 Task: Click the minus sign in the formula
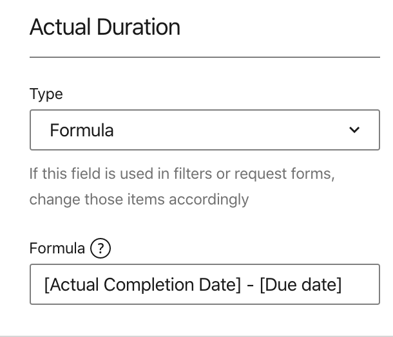[x=250, y=284]
